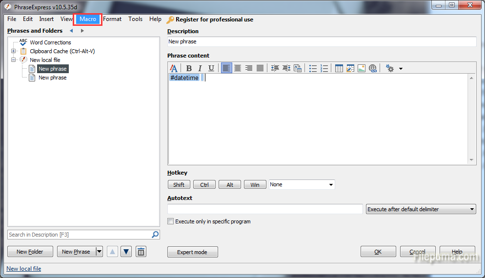
Task: Apply bold formatting to phrase
Action: pos(189,68)
